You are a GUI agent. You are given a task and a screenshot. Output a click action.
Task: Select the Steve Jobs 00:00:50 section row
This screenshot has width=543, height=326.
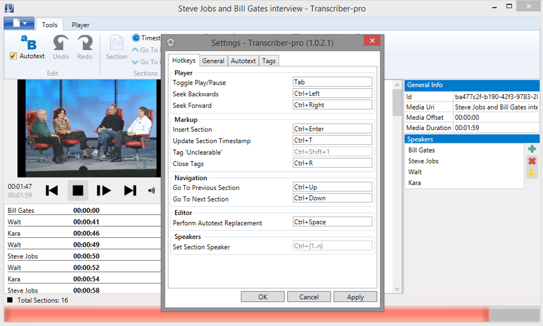[84, 256]
